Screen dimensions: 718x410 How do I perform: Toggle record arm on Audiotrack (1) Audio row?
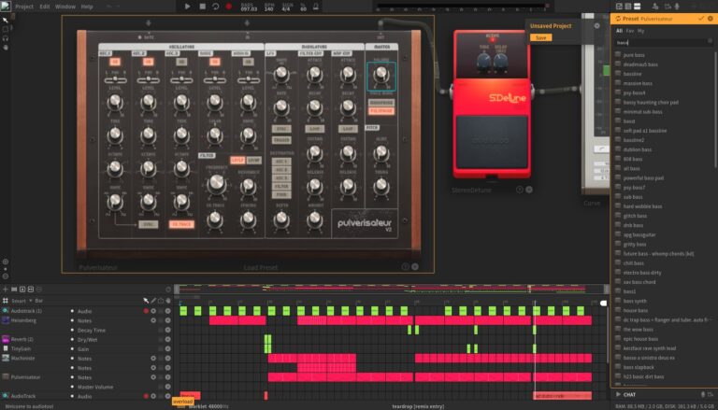(146, 311)
